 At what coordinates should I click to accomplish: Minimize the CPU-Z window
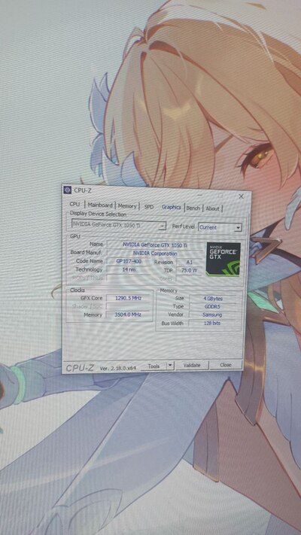199,195
